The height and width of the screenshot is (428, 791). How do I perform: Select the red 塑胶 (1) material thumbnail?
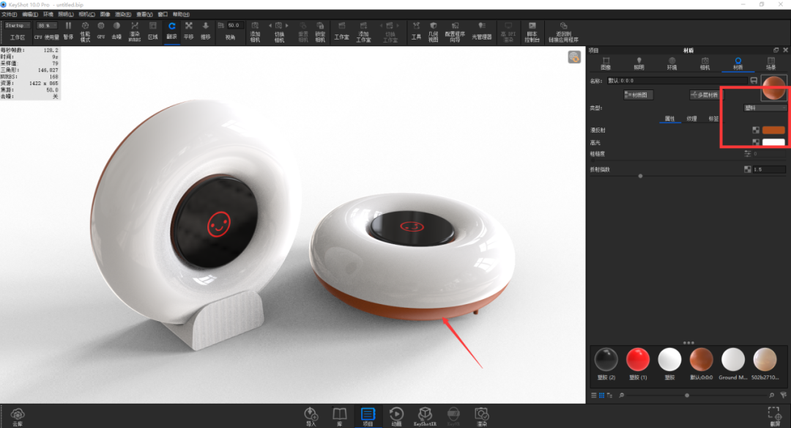(638, 360)
